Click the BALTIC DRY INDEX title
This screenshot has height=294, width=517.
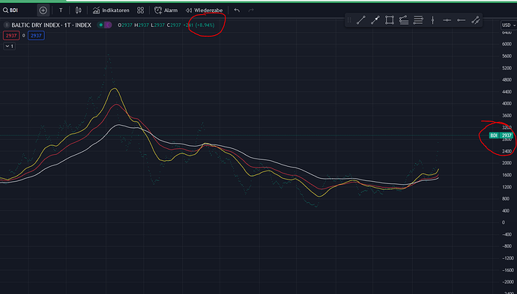(51, 25)
